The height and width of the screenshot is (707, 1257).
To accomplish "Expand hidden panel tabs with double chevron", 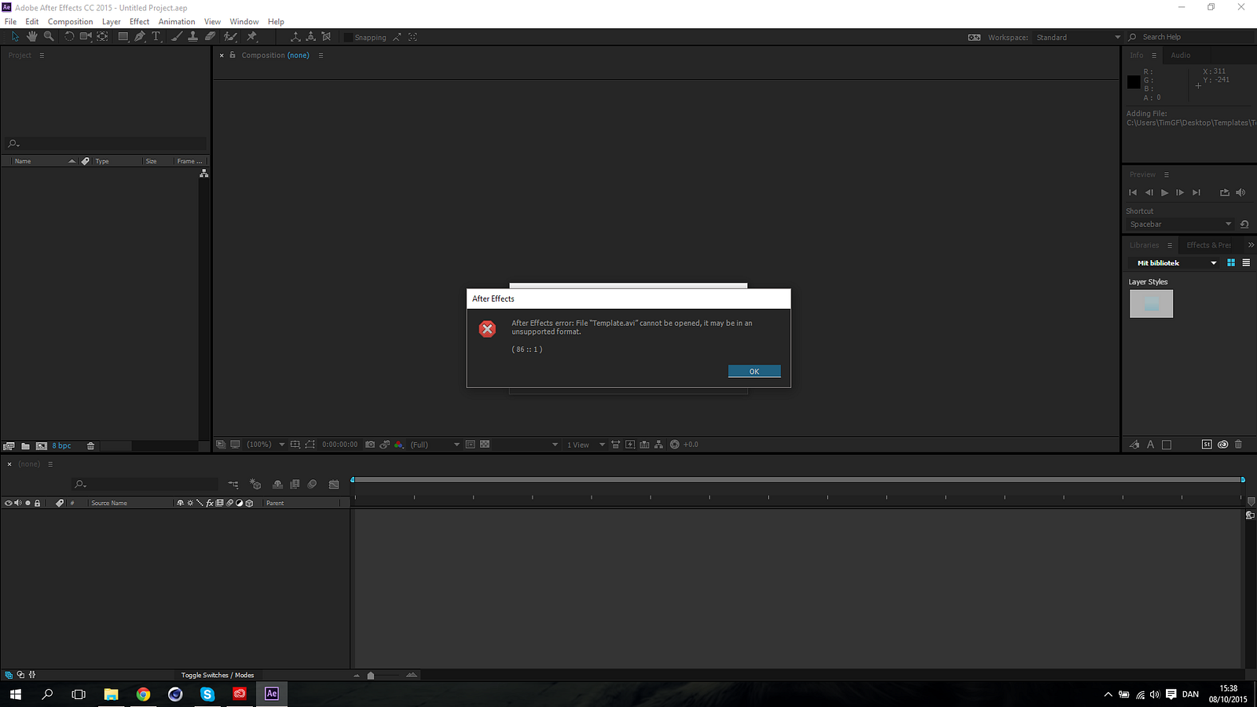I will (x=1251, y=245).
